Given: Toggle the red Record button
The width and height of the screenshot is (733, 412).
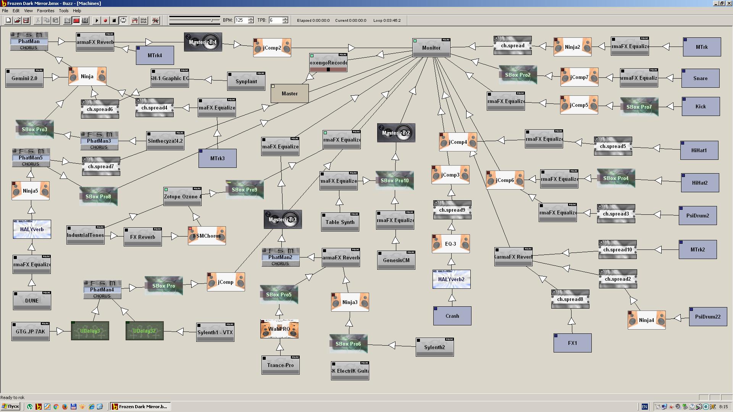Looking at the screenshot, I should click(x=105, y=21).
